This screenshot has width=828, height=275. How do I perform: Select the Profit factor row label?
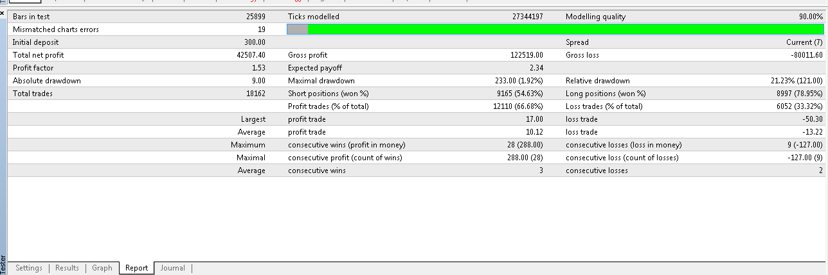[x=33, y=68]
